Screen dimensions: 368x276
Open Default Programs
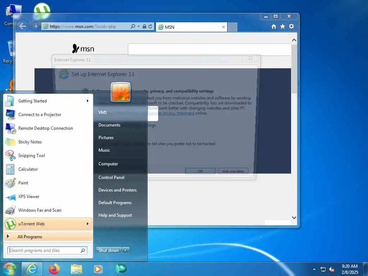(115, 203)
